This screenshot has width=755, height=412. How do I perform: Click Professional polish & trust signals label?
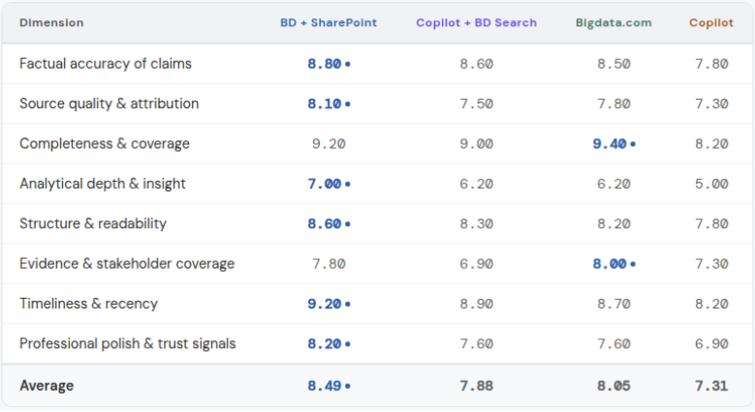pos(128,343)
